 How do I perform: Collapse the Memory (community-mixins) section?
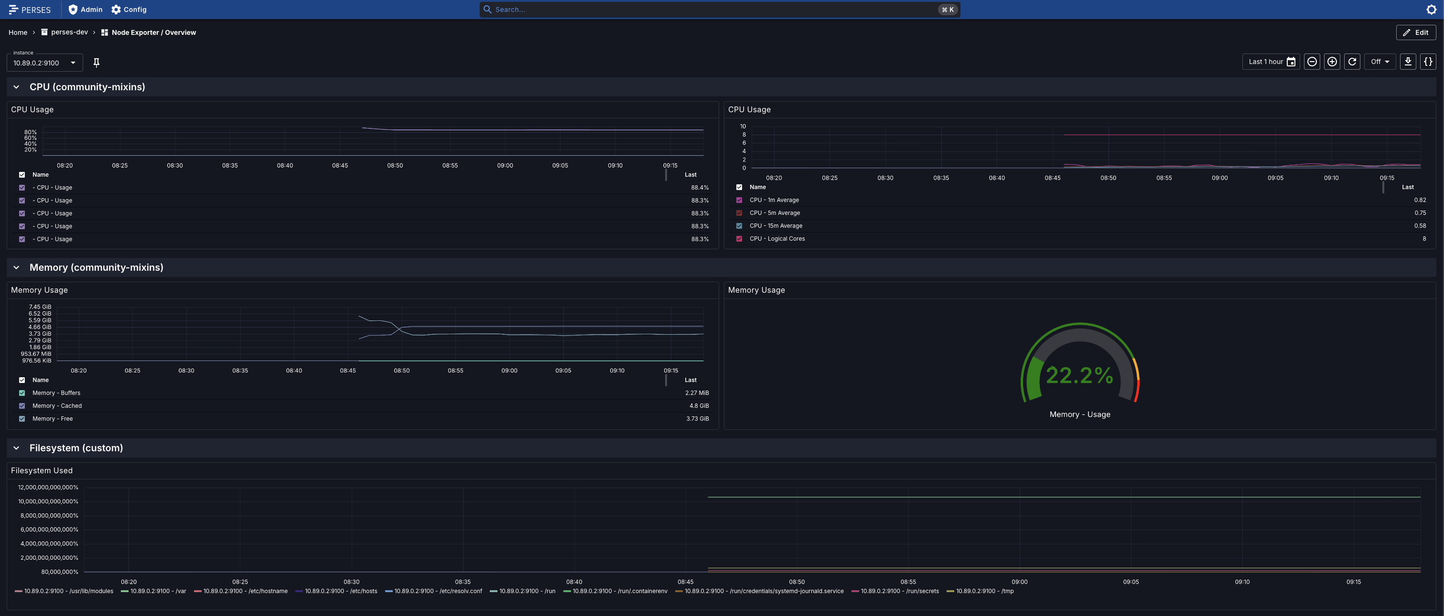coord(16,268)
